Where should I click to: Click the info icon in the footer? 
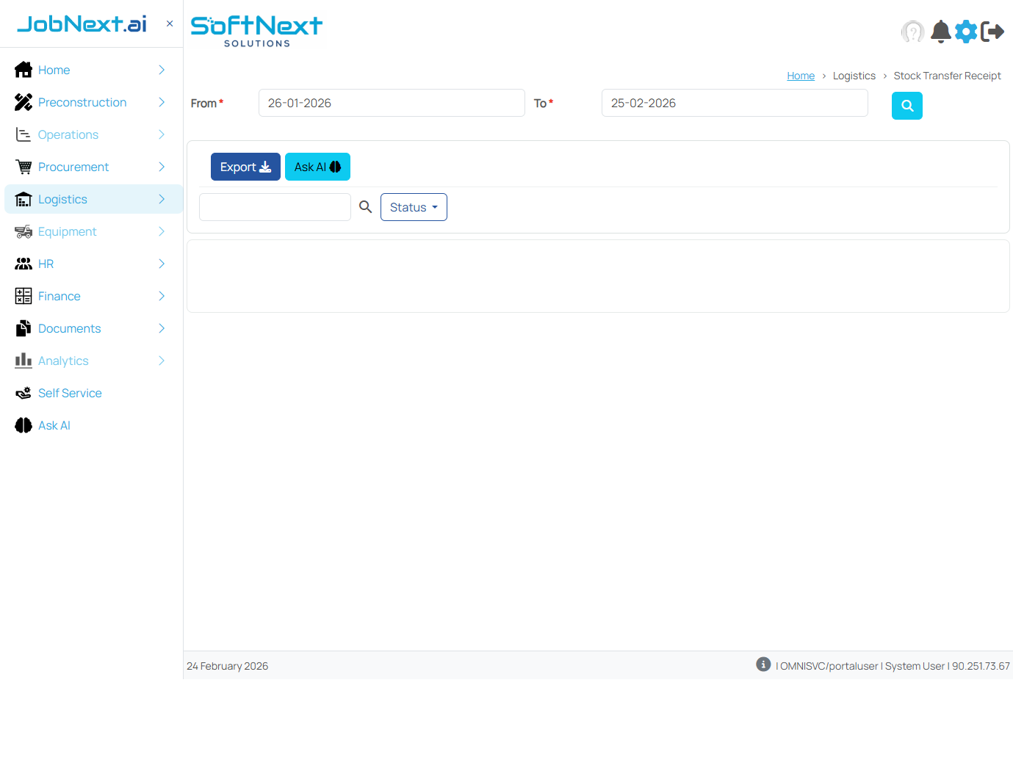click(763, 664)
